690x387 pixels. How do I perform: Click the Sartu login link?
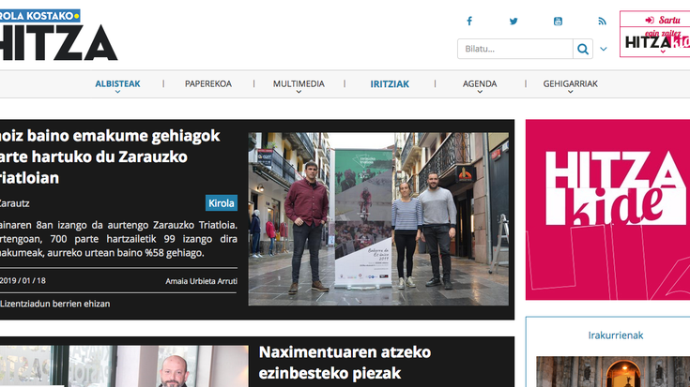point(663,20)
